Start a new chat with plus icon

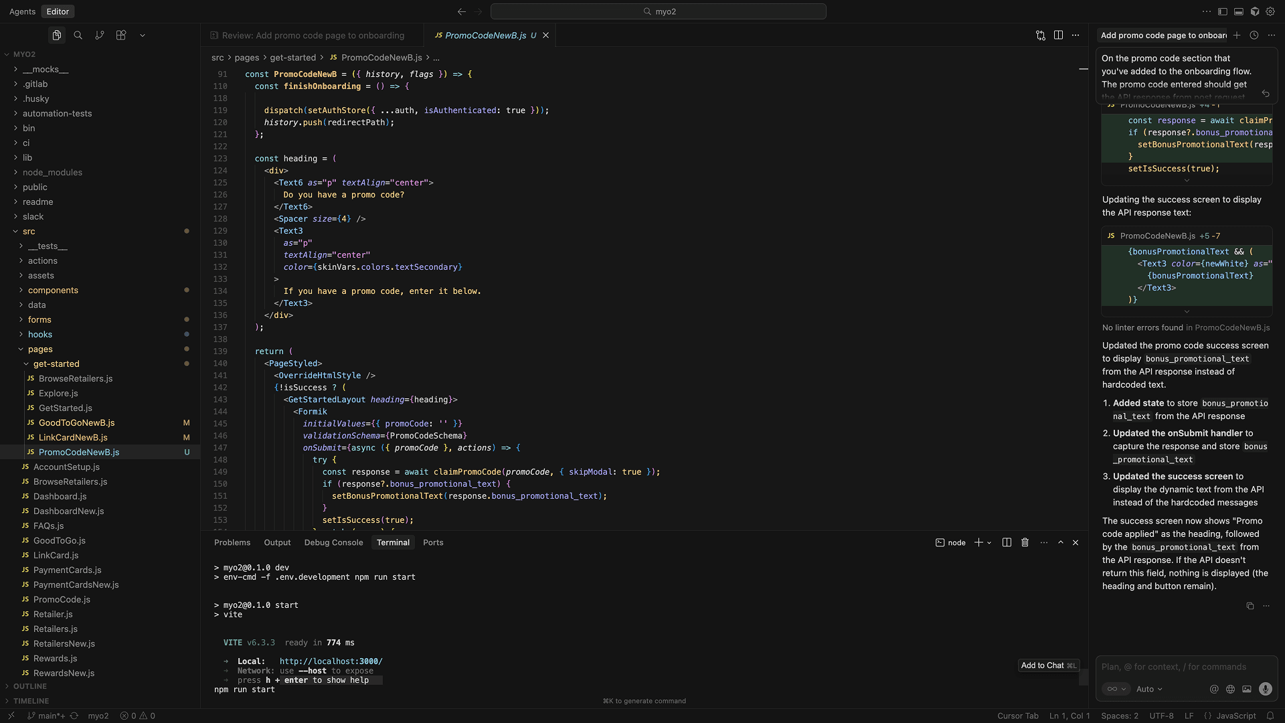point(1236,35)
